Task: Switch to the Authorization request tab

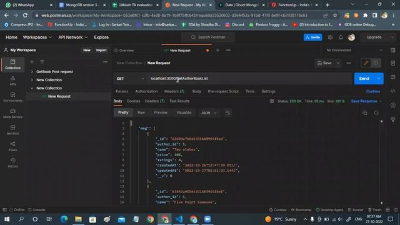Action: [x=146, y=91]
